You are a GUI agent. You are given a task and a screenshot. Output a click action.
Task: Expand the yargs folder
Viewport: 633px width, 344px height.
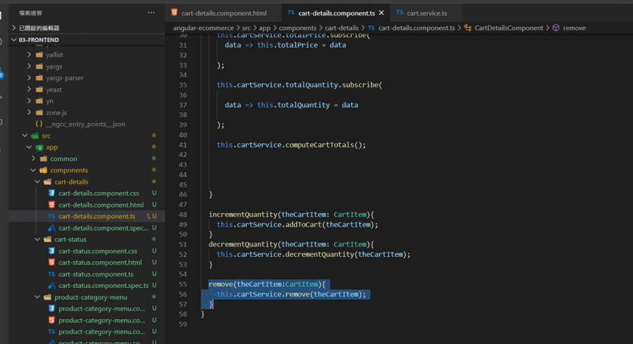pyautogui.click(x=29, y=66)
